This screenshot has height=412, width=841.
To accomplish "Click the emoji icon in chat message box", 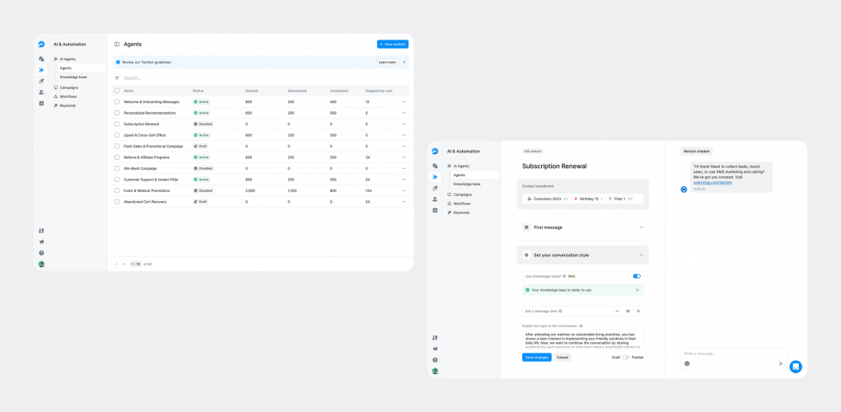I will pyautogui.click(x=687, y=363).
